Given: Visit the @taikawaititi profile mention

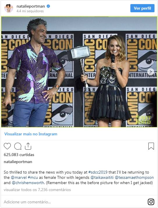Looking at the screenshot, I should [102, 177].
